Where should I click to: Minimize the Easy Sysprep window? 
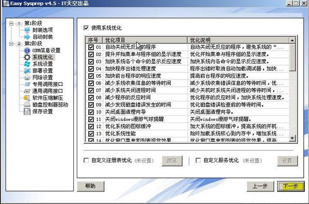[x=289, y=3]
